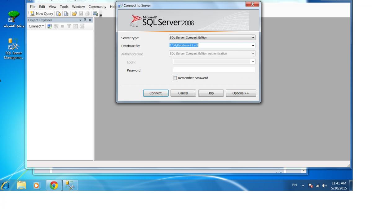This screenshot has width=372, height=209.
Task: Click the Cancel button
Action: click(x=183, y=93)
